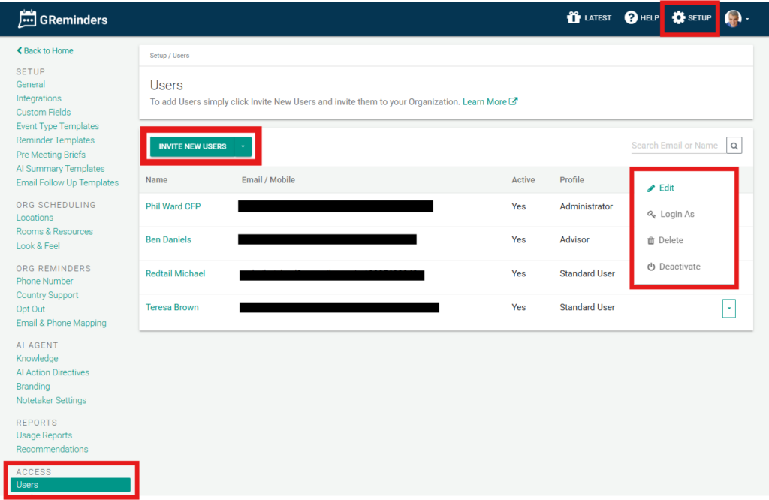Click the user profile avatar
This screenshot has width=769, height=500.
coord(732,18)
